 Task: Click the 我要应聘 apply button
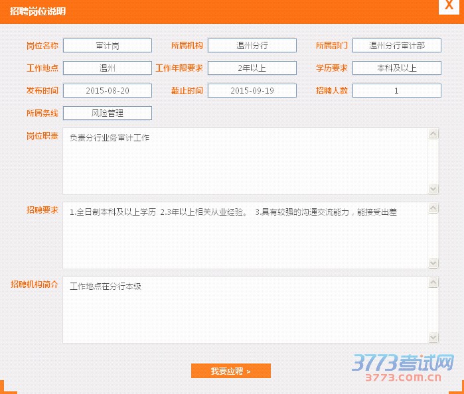[x=230, y=371]
